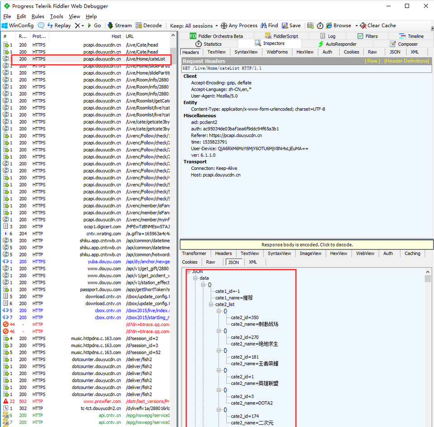434x427 pixels.
Task: Open response Transformer tab
Action: [194, 254]
